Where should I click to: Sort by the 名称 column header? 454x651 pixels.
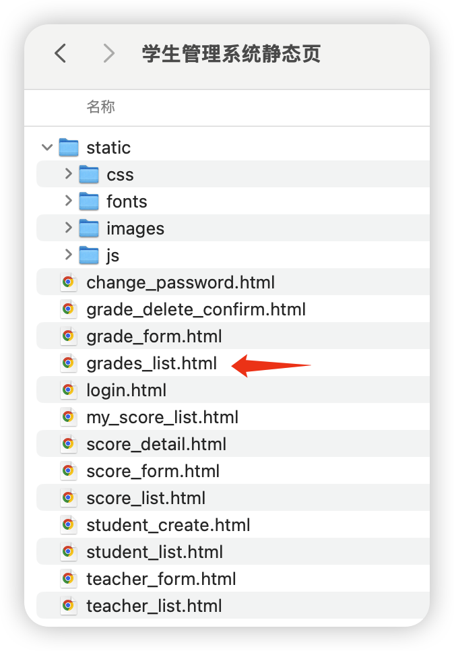tap(100, 106)
